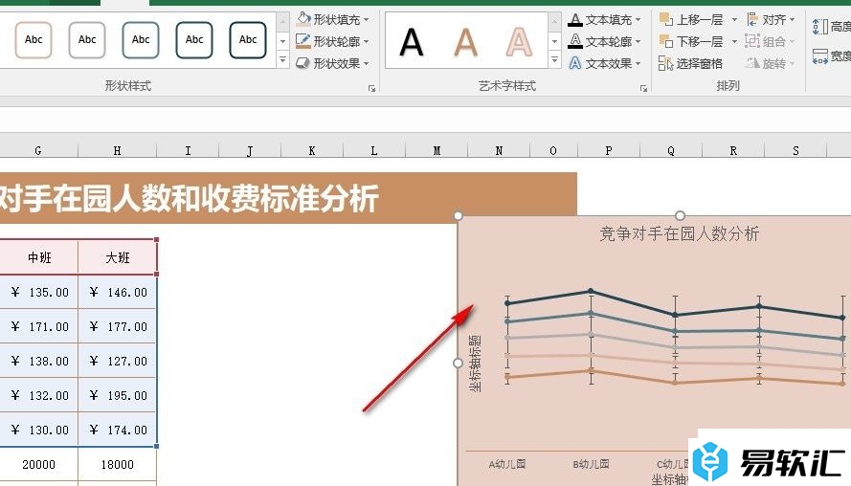Expand the shape styles gallery
Image resolution: width=851 pixels, height=486 pixels.
click(282, 59)
